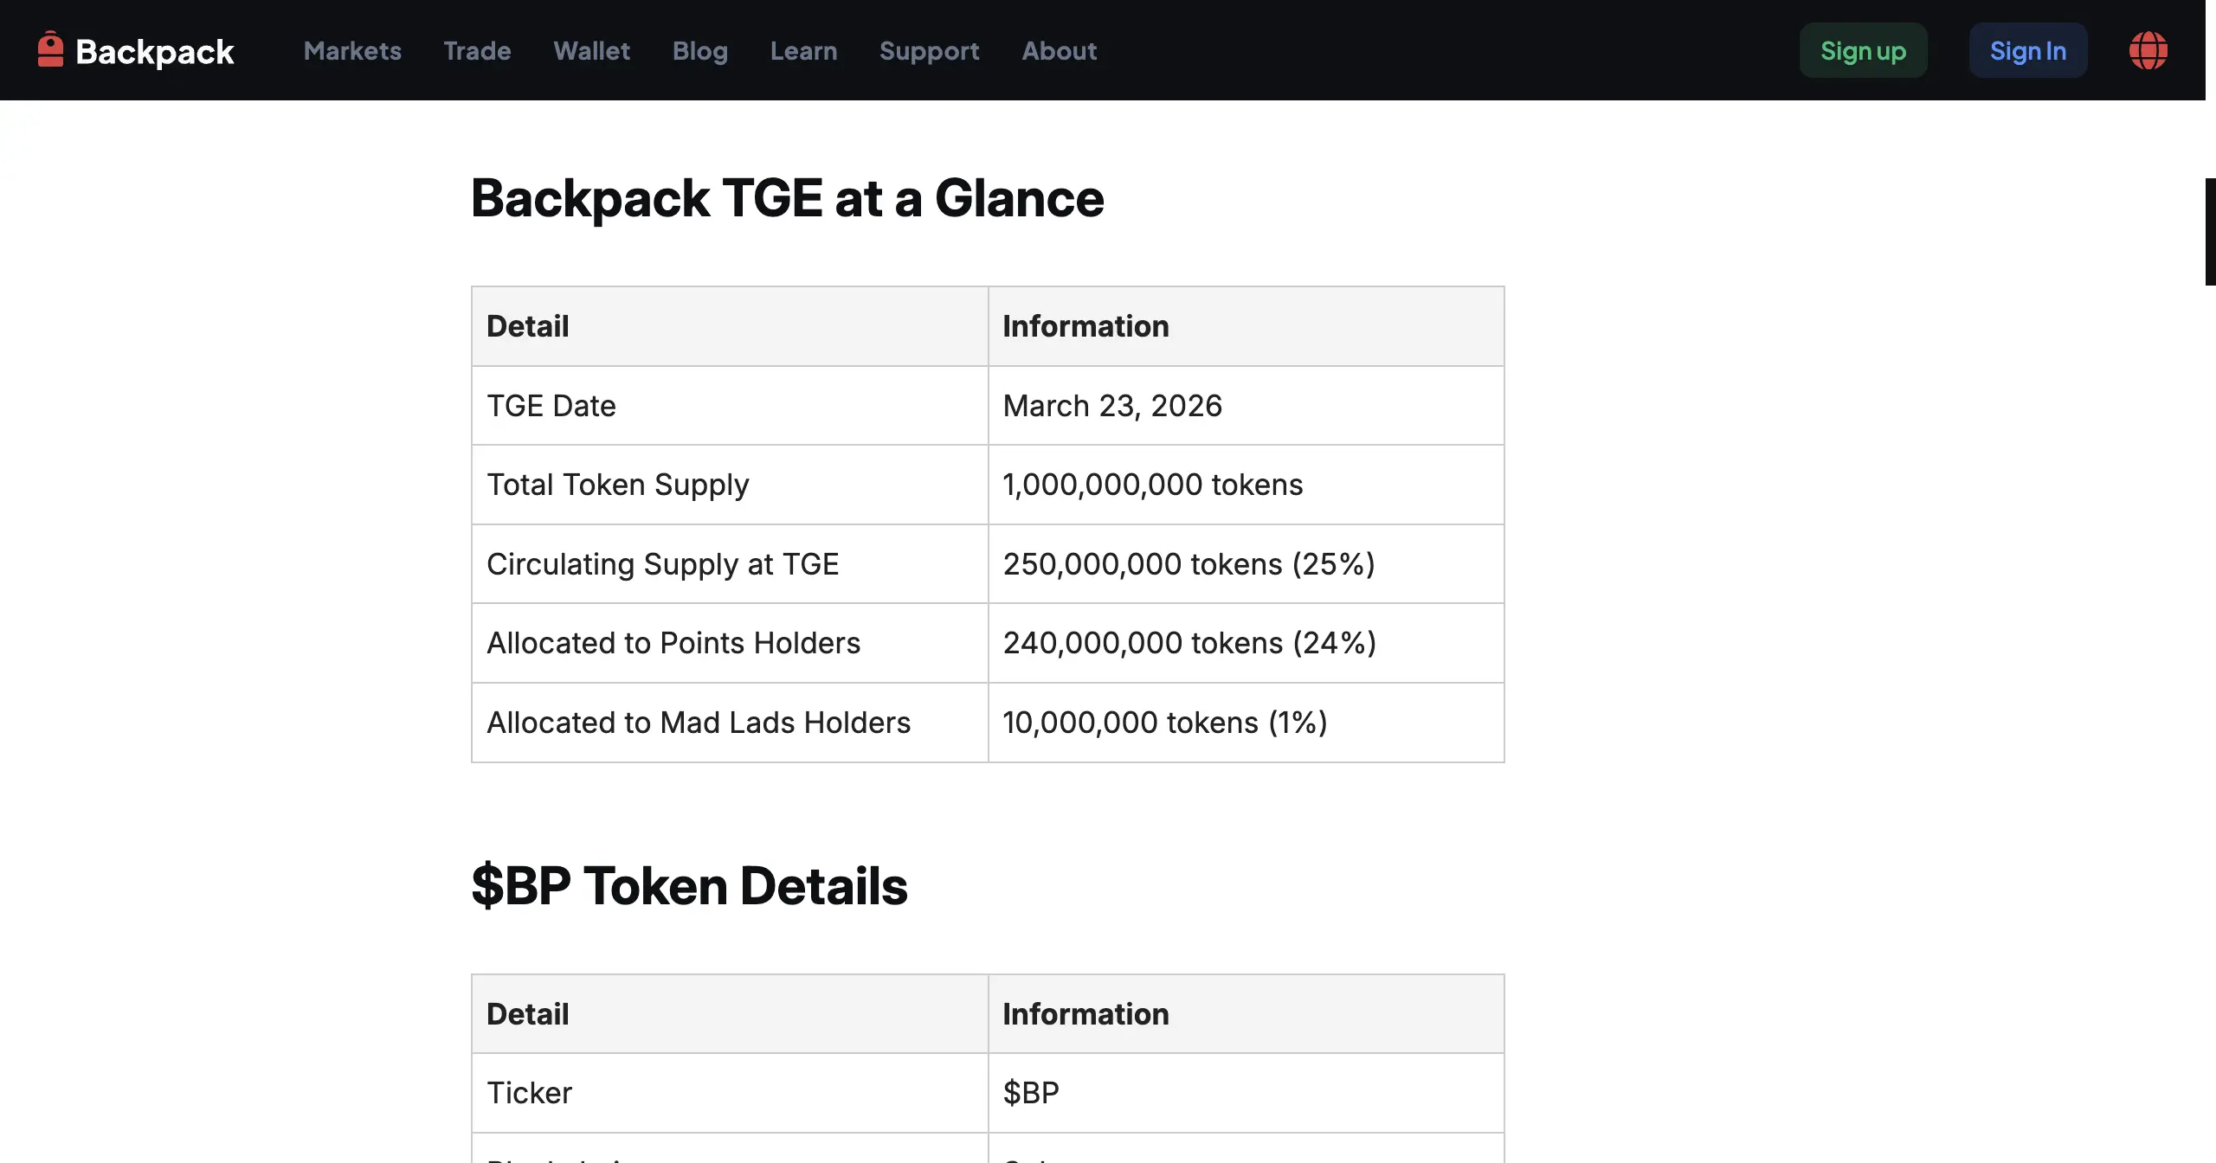2216x1163 pixels.
Task: Click the green Sign up button
Action: 1864,50
